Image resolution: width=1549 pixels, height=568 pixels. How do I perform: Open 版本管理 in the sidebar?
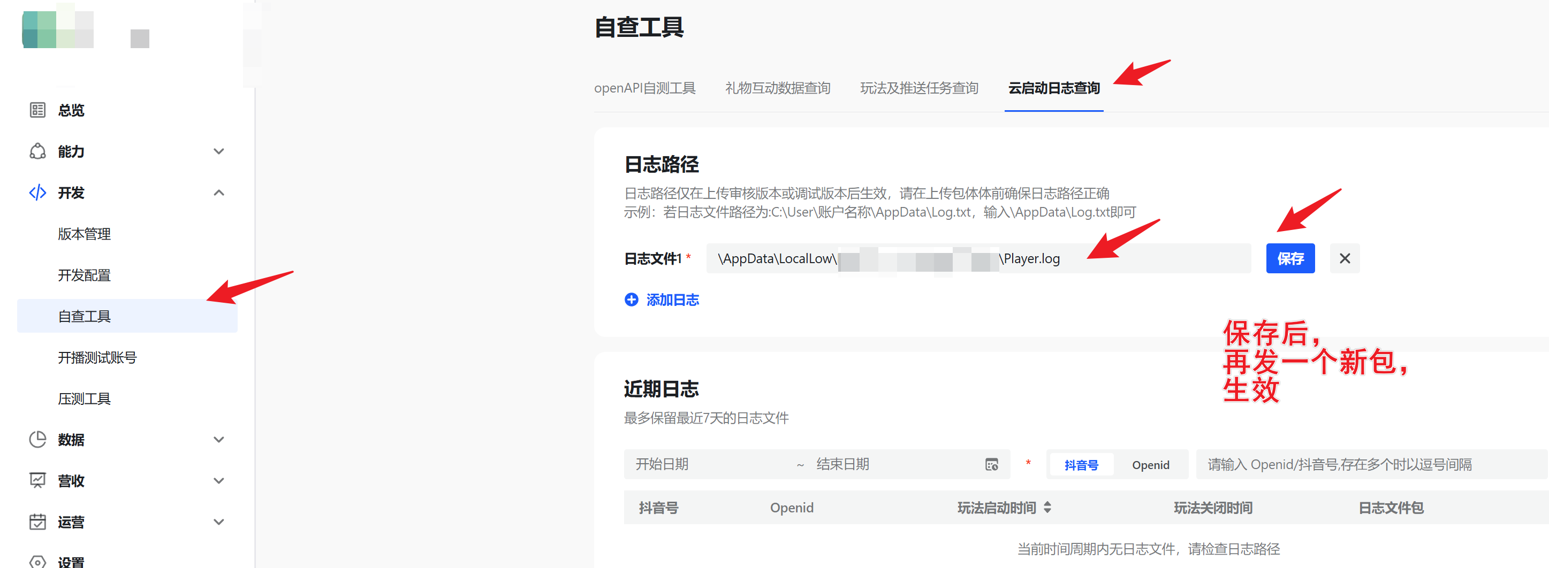coord(84,234)
